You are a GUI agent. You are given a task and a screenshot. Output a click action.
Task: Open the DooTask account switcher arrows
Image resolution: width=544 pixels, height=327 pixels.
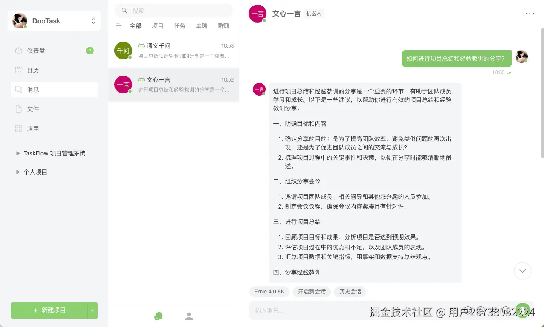(x=93, y=21)
